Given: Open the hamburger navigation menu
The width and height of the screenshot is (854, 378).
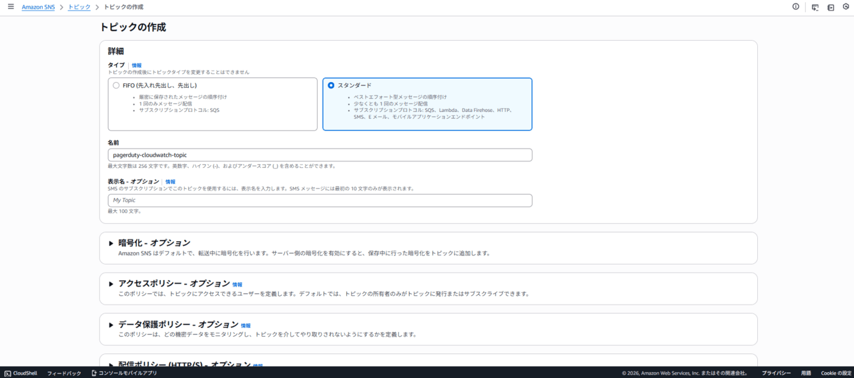Looking at the screenshot, I should click(11, 7).
